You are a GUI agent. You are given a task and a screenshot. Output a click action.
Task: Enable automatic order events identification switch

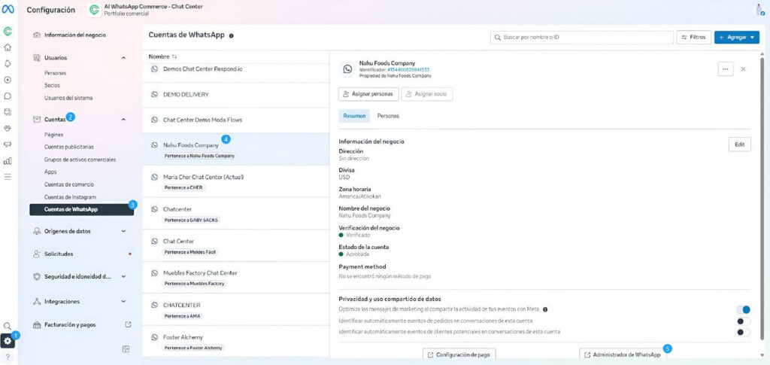point(743,321)
